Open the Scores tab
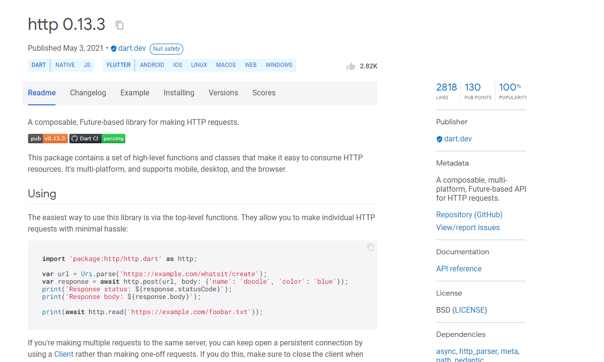 point(264,93)
